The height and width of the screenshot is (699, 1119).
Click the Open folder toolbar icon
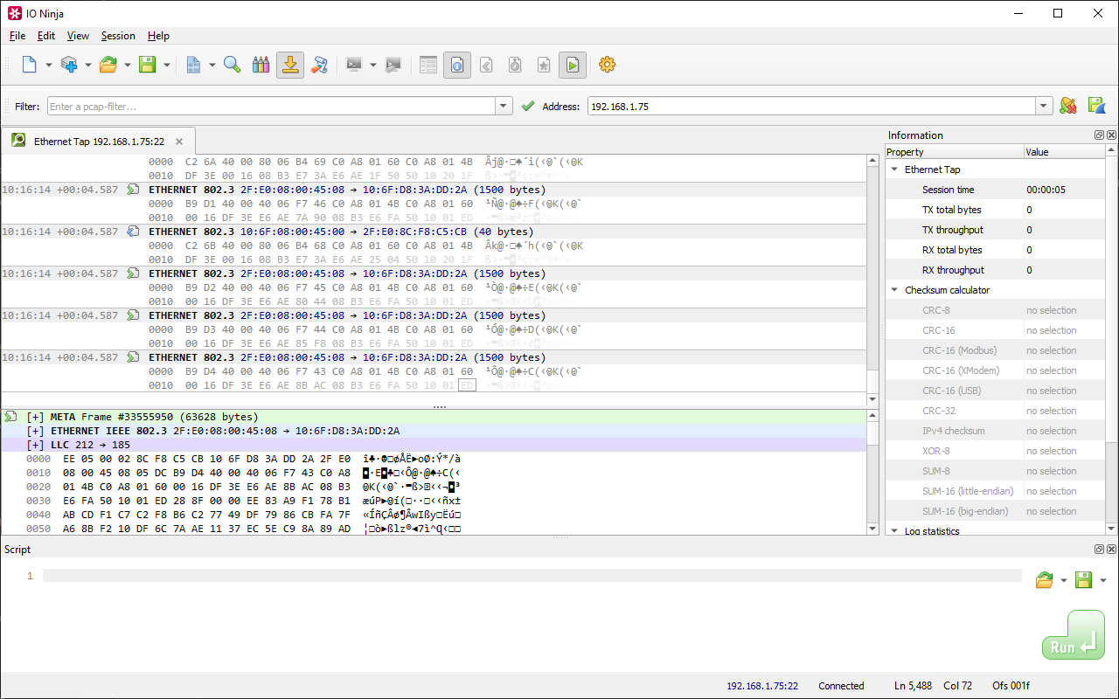tap(108, 65)
